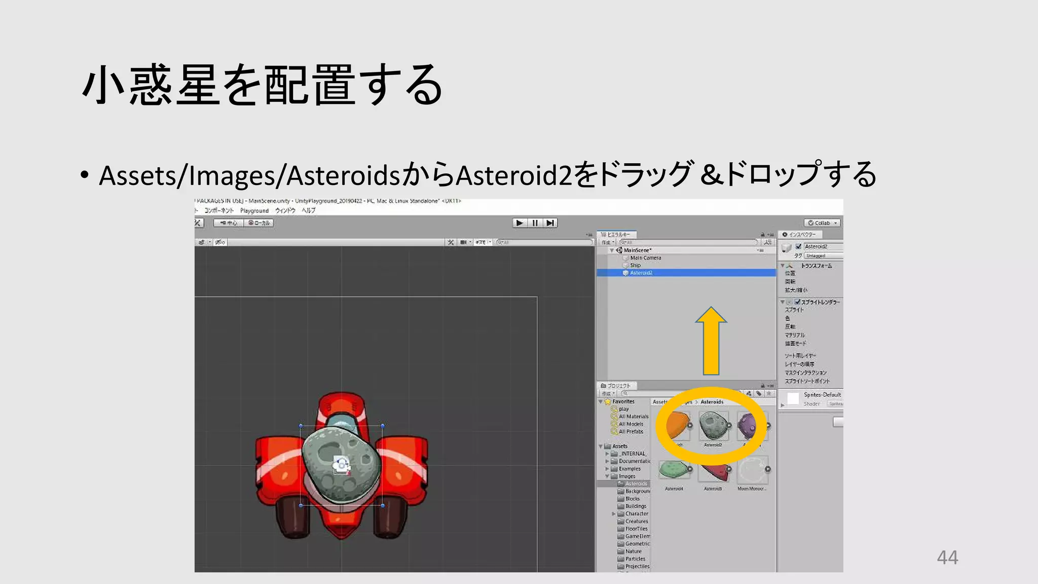Open the 作成 dropdown in the Hierarchy panel
Image resolution: width=1038 pixels, height=584 pixels.
(x=608, y=242)
